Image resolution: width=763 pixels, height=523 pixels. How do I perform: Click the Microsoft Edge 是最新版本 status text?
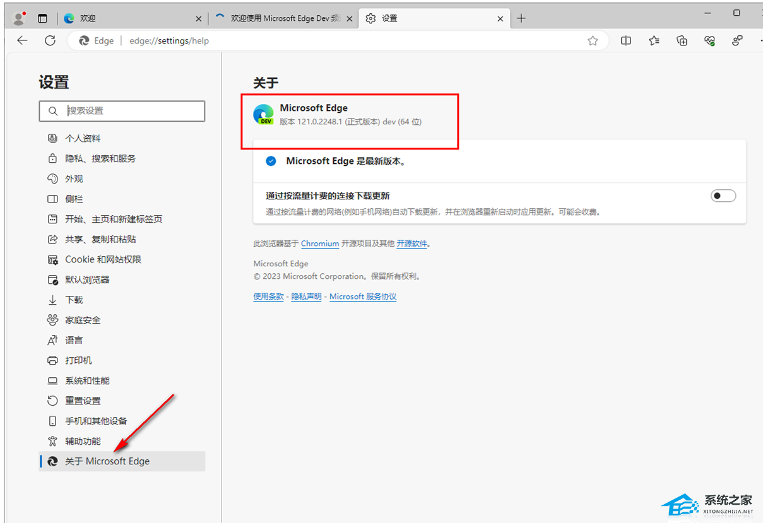click(x=346, y=161)
